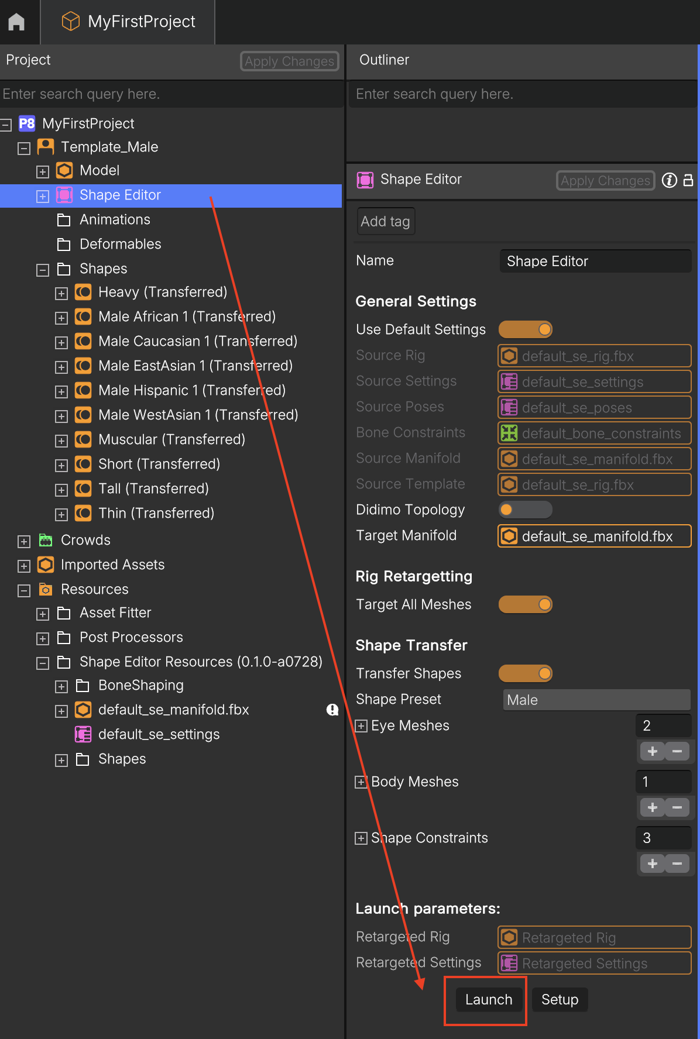
Task: Click the Outliner search field
Action: 523,94
